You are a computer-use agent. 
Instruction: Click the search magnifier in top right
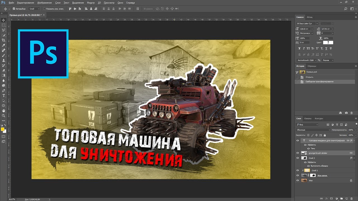click(x=346, y=9)
